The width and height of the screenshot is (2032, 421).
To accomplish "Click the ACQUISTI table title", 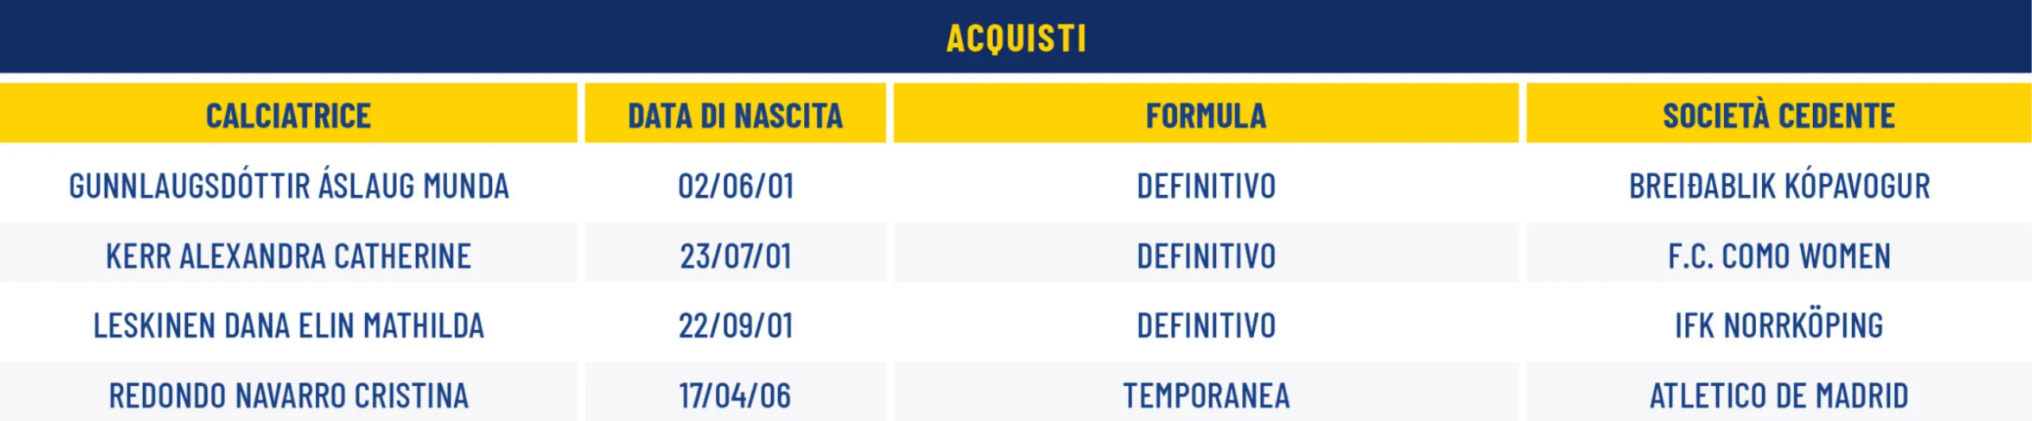I will click(x=1016, y=37).
